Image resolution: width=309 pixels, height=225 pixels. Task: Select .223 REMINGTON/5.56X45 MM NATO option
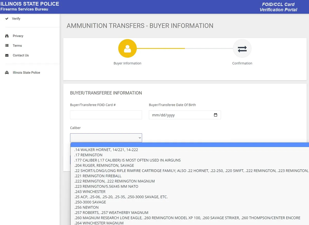point(106,186)
